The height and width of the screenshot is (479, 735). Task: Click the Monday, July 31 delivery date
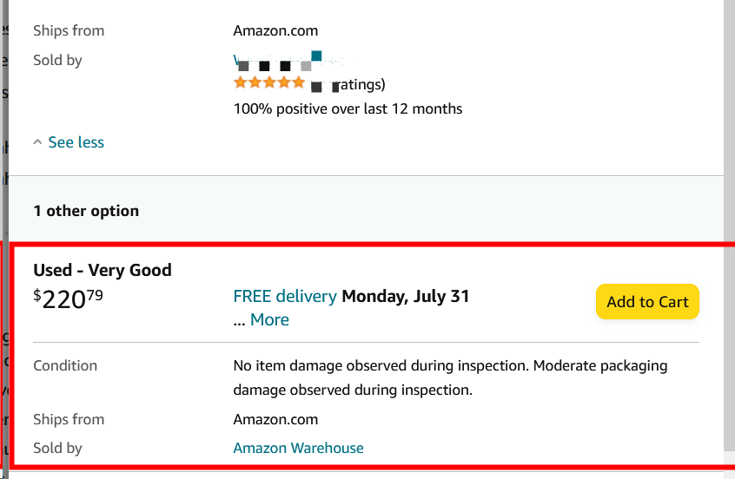(x=405, y=296)
